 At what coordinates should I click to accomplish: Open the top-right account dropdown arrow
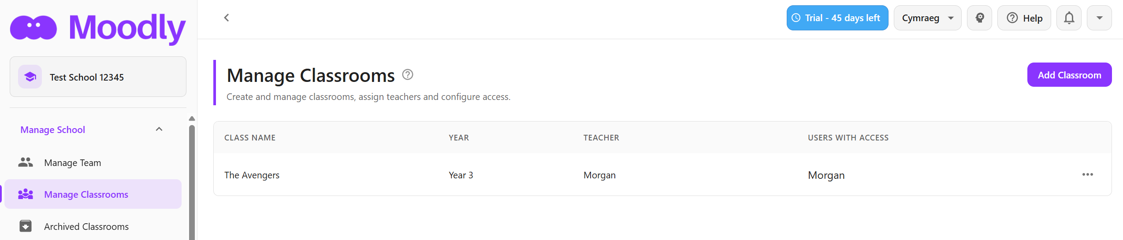click(x=1099, y=18)
